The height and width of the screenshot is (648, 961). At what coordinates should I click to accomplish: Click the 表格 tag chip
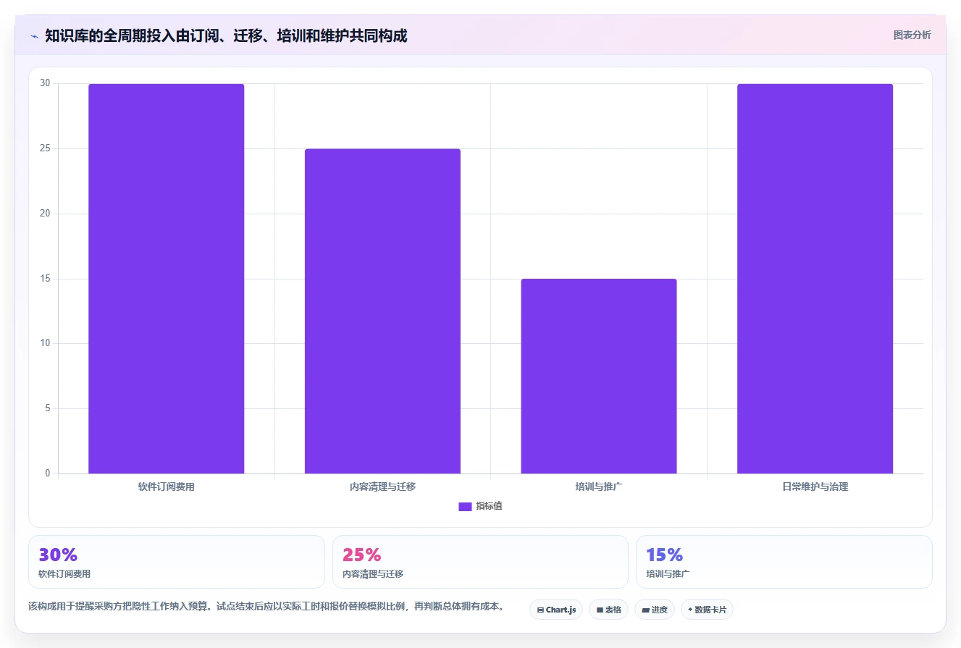608,610
